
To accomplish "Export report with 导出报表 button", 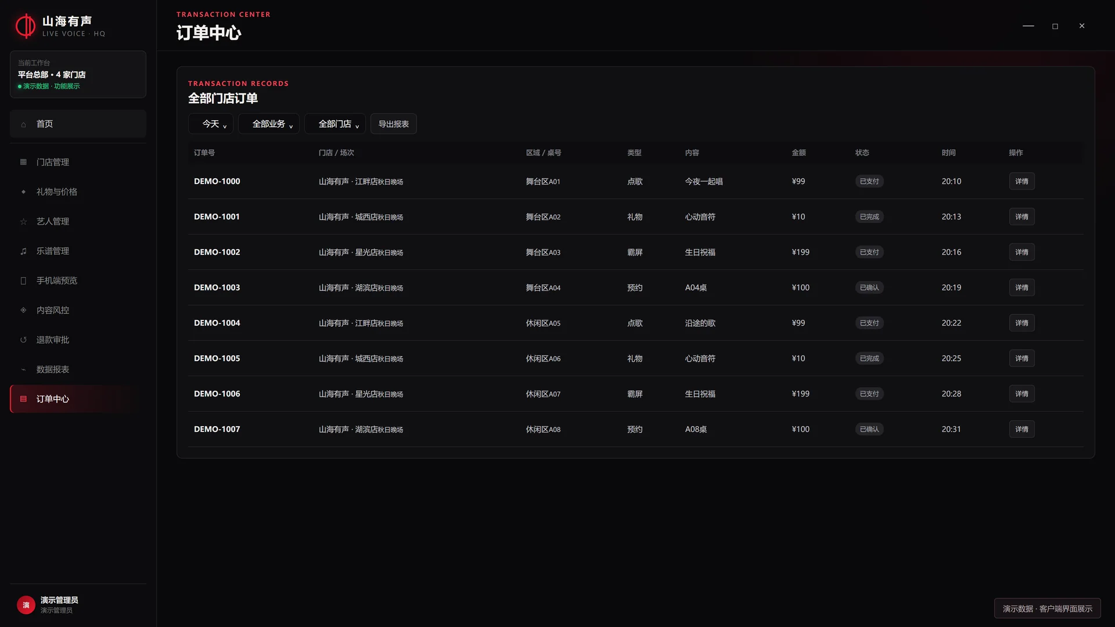I will tap(394, 124).
